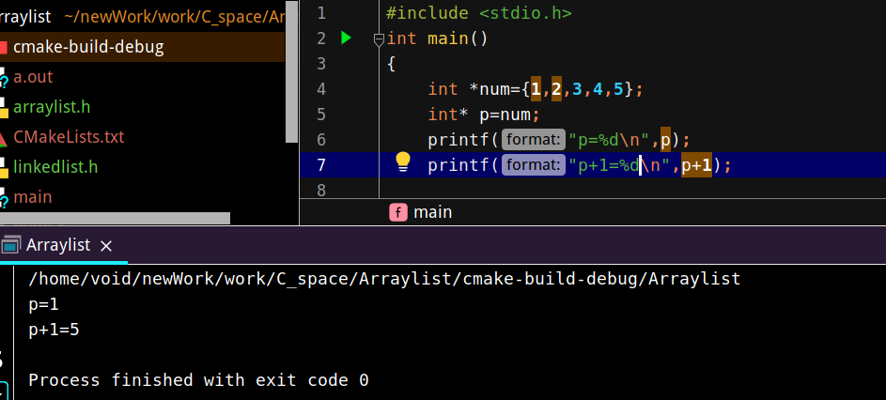The width and height of the screenshot is (886, 400).
Task: Select the main file in project tree
Action: tap(32, 197)
